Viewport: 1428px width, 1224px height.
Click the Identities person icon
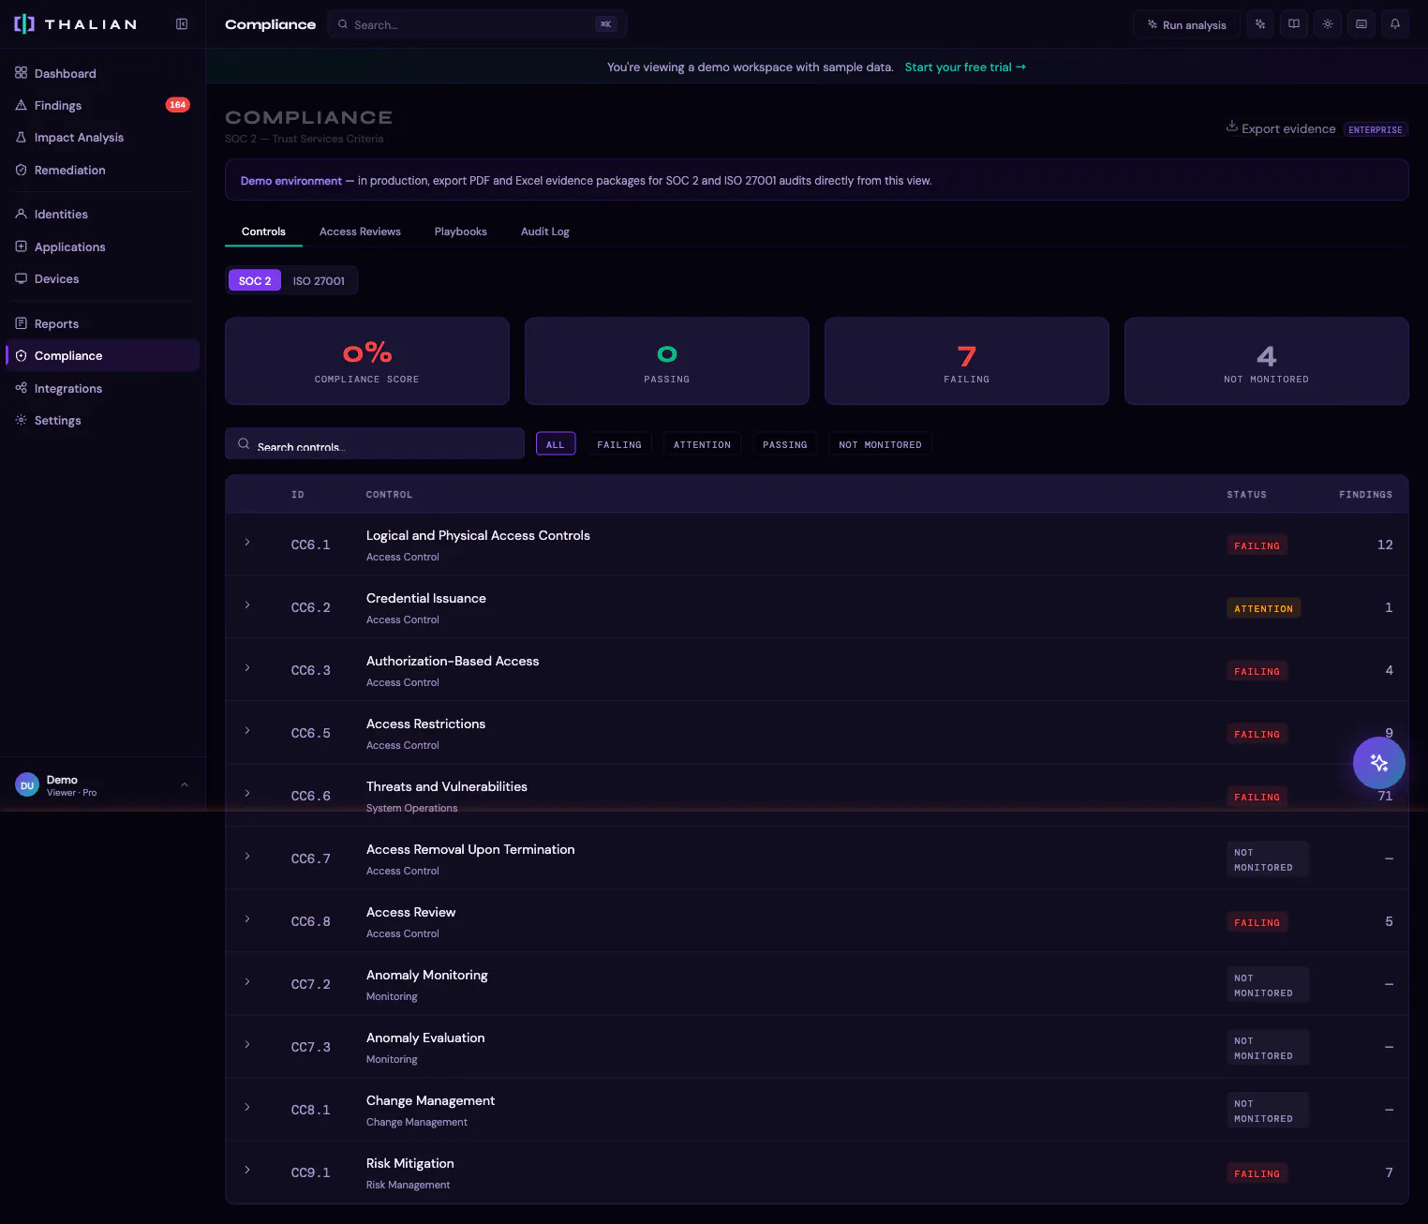(21, 214)
